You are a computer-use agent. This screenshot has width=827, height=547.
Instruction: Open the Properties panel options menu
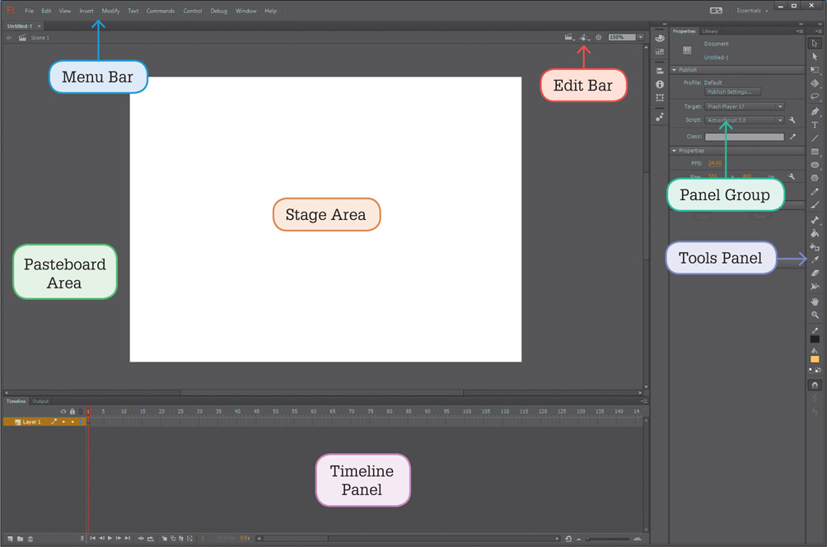point(800,31)
